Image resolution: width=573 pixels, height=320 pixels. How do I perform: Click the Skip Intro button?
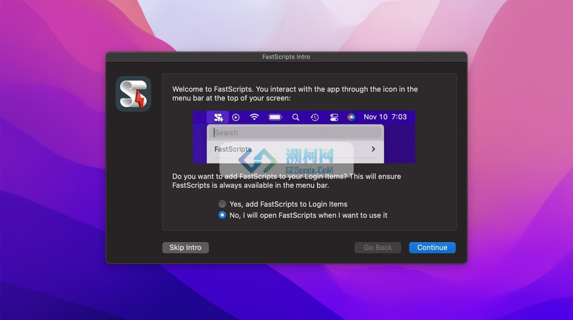click(x=185, y=247)
